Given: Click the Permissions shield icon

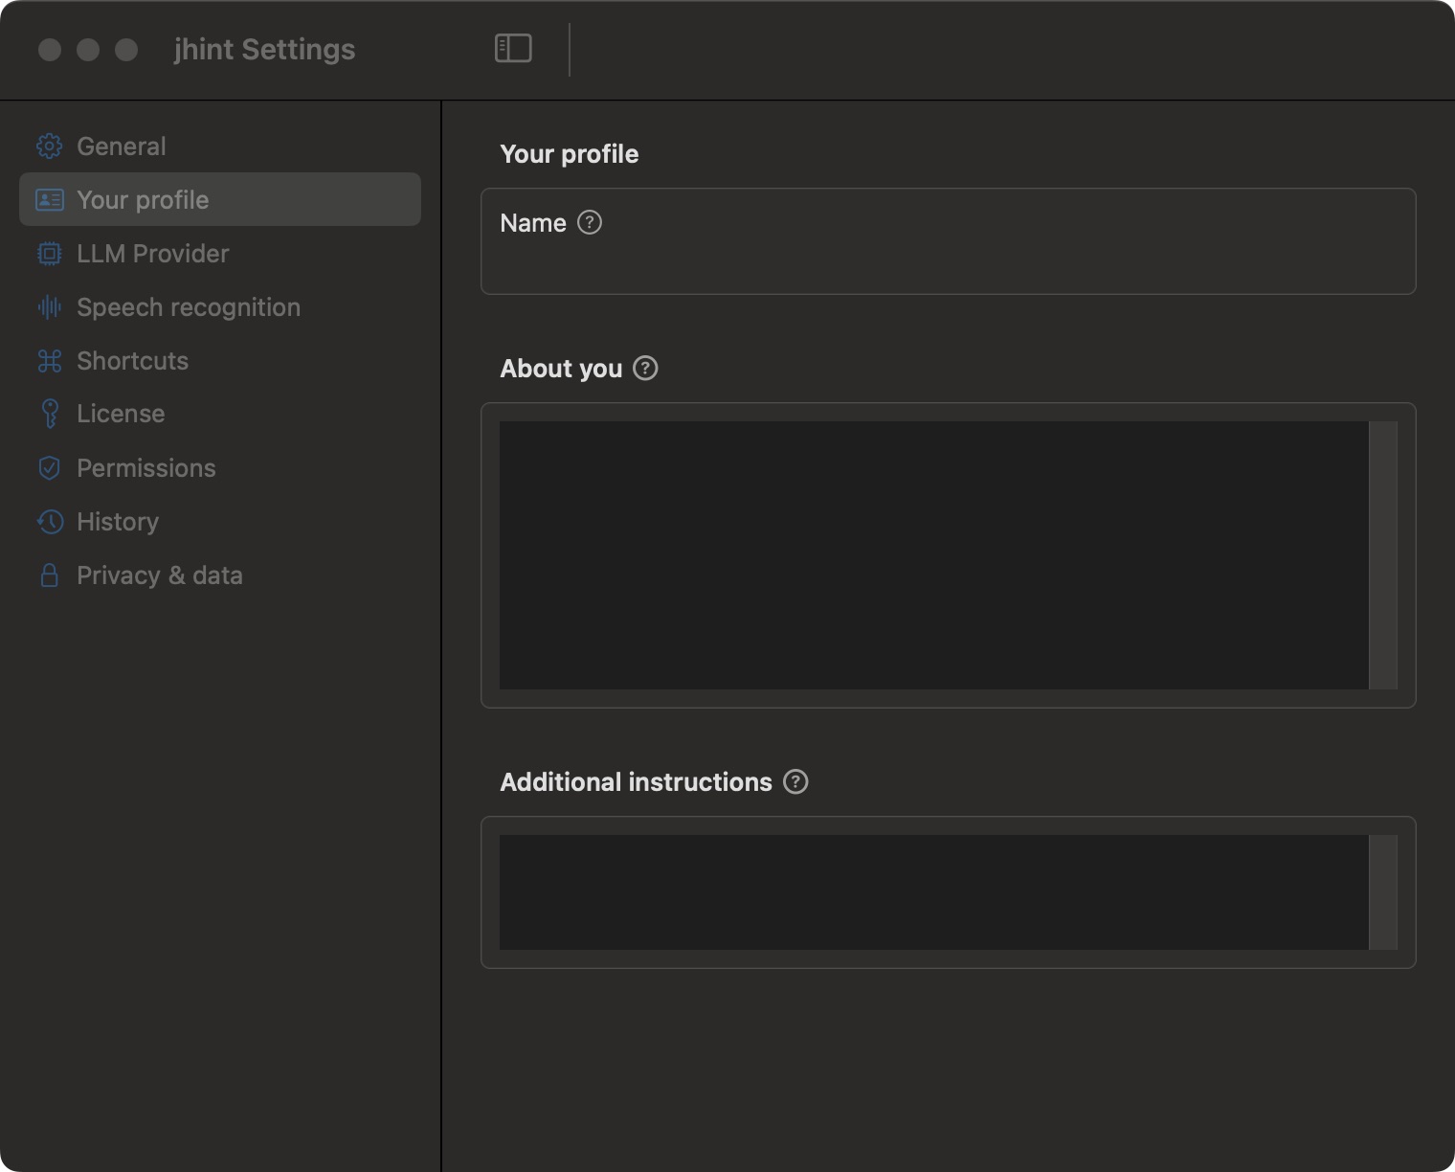Looking at the screenshot, I should (x=49, y=468).
